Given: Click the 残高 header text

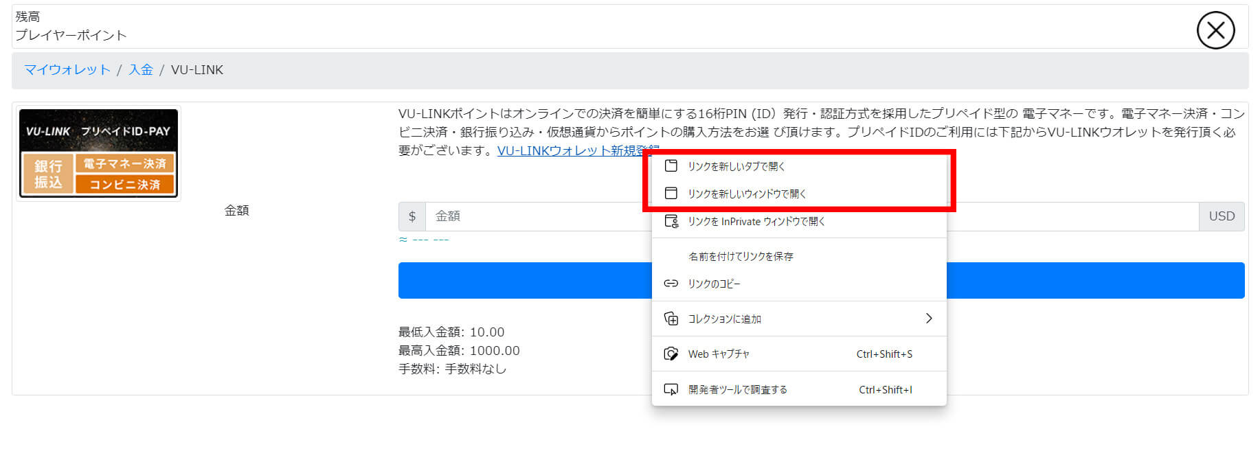Looking at the screenshot, I should pos(27,16).
